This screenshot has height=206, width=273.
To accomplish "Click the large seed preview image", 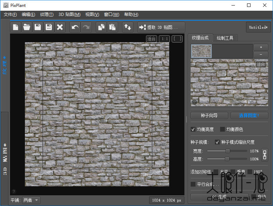I will coord(229,83).
